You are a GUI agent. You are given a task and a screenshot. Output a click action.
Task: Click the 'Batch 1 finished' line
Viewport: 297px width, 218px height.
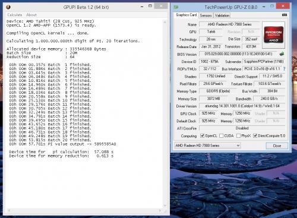coord(50,65)
